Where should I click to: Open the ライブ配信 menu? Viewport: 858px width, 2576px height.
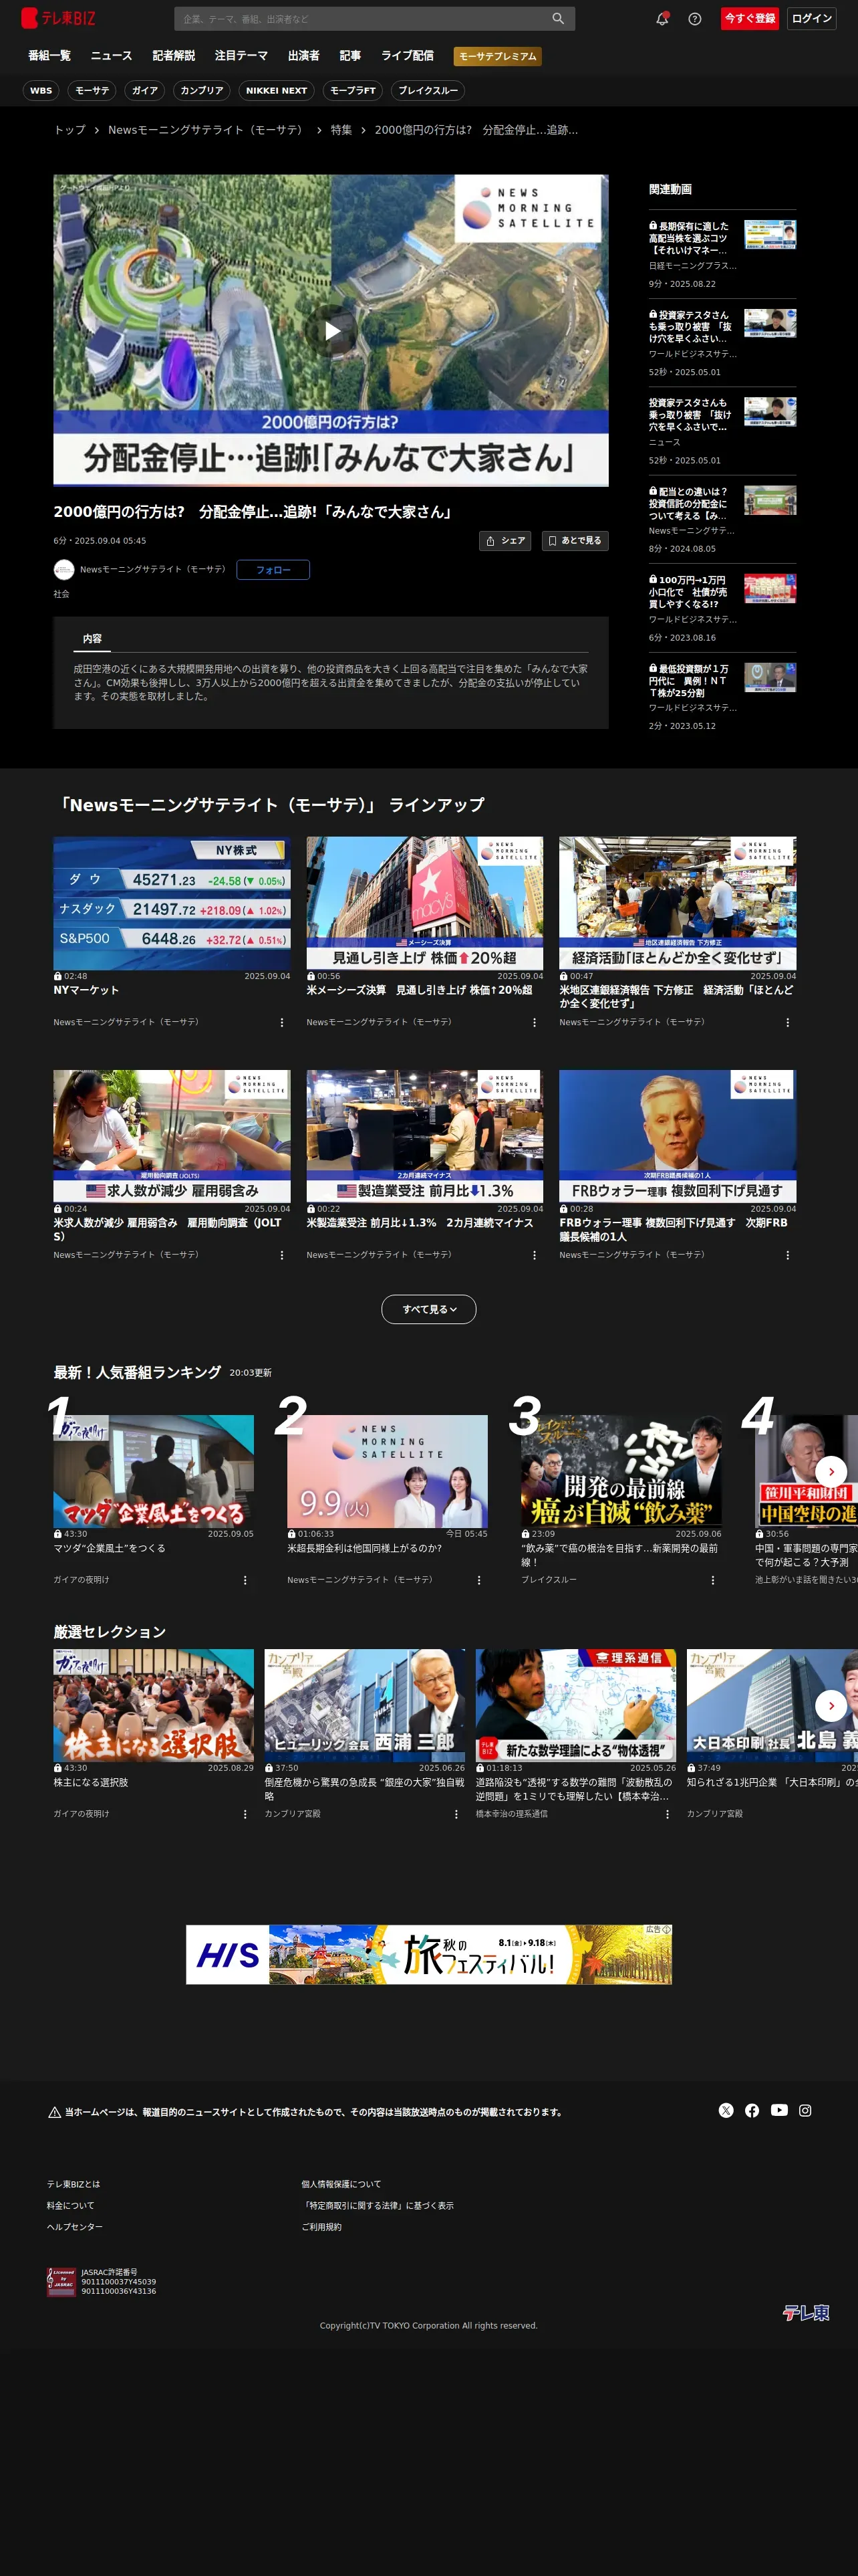click(x=408, y=56)
